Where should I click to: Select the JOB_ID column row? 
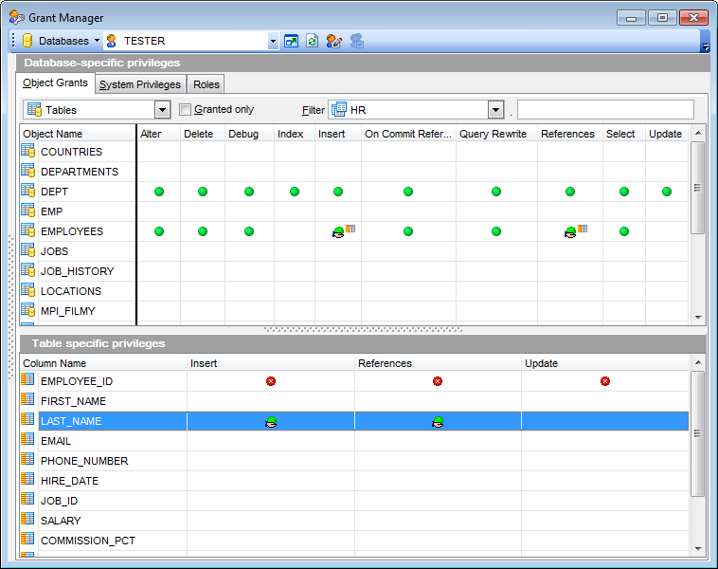pos(354,501)
